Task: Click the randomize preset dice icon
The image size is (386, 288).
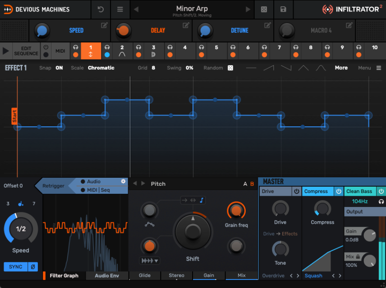Action: pyautogui.click(x=264, y=9)
